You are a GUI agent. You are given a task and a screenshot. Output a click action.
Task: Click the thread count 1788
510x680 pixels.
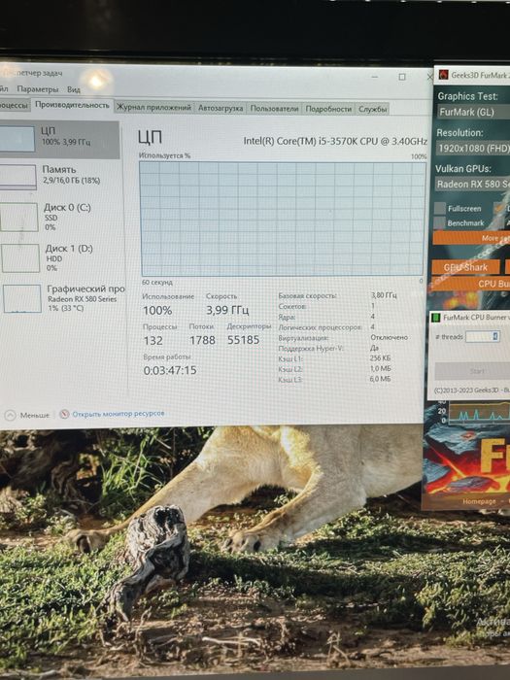[202, 340]
